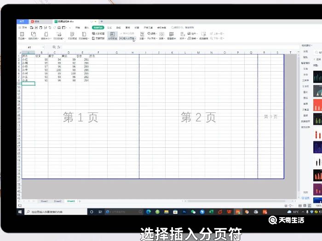Screen dimensions: 322x241
Task: Click the Windows taskbar search box
Action: pos(56,212)
